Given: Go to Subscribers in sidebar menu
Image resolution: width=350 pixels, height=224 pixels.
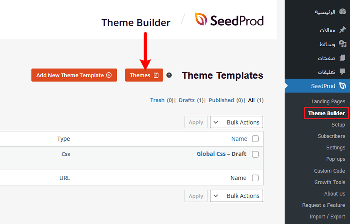Looking at the screenshot, I should pyautogui.click(x=331, y=136).
